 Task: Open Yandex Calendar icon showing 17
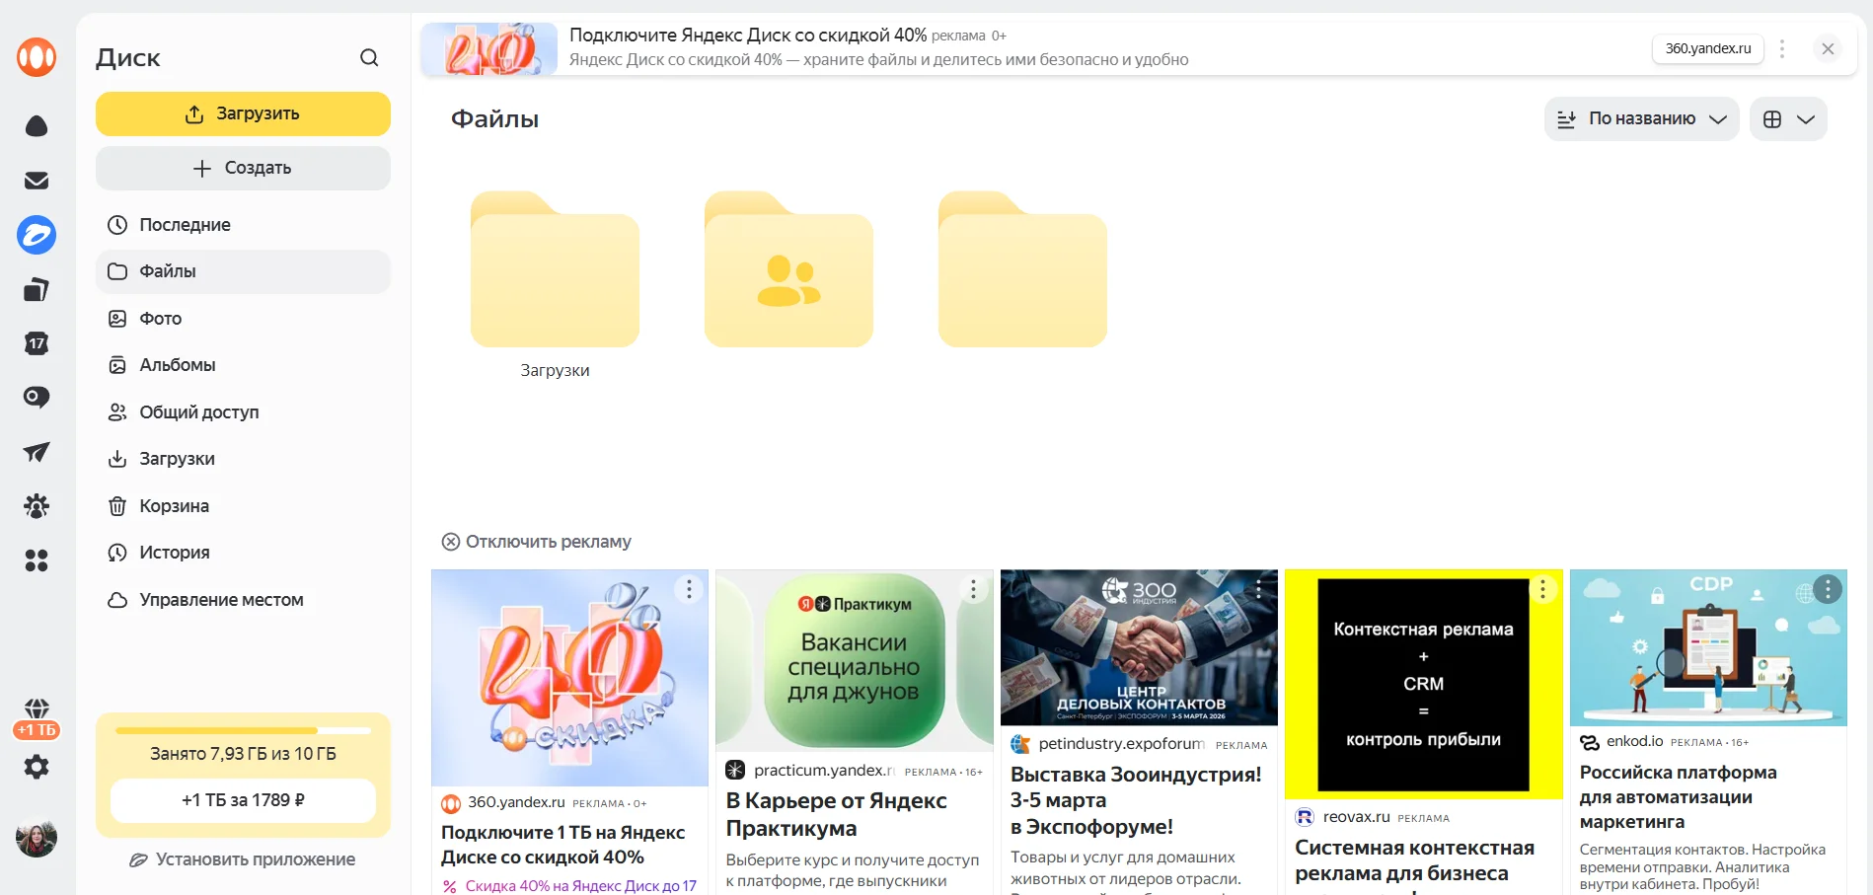coord(37,343)
